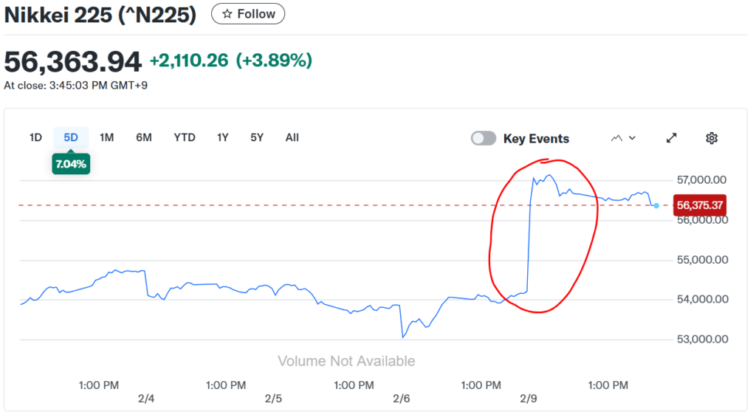Show the YTD range
Viewport: 756px width, 412px height.
185,137
